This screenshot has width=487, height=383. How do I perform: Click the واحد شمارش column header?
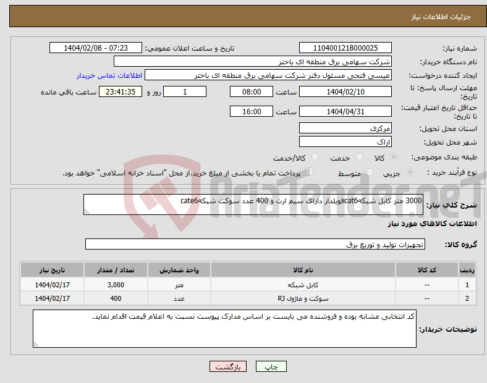[179, 270]
